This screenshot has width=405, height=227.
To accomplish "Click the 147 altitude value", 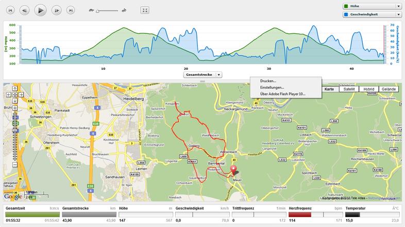I will 122,220.
